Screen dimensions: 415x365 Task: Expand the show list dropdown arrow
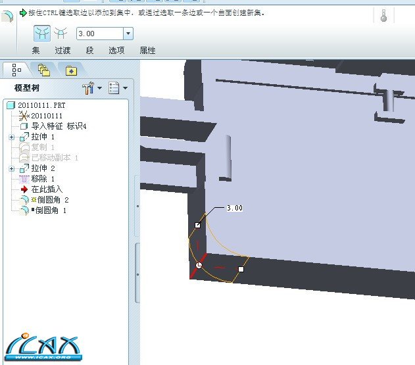(126, 88)
